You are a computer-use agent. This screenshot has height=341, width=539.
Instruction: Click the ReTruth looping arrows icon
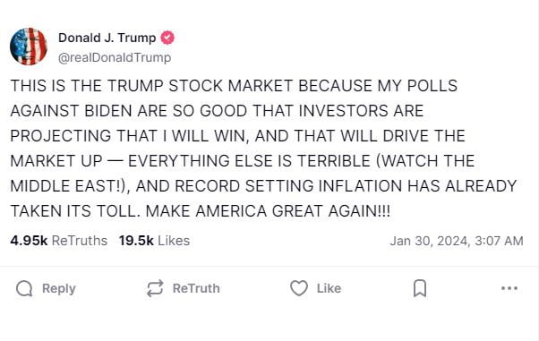coord(155,288)
